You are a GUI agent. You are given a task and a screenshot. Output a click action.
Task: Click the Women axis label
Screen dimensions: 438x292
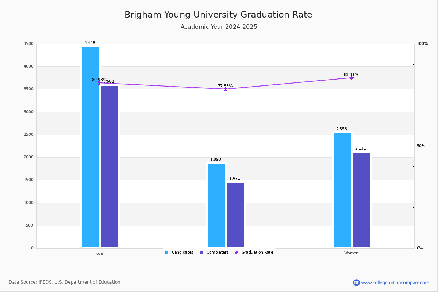coord(351,253)
